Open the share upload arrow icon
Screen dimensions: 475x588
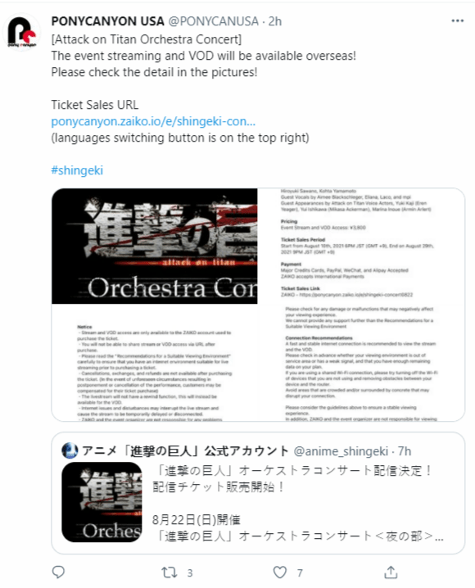pyautogui.click(x=391, y=572)
